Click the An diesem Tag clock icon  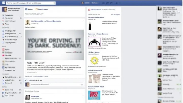(3, 70)
